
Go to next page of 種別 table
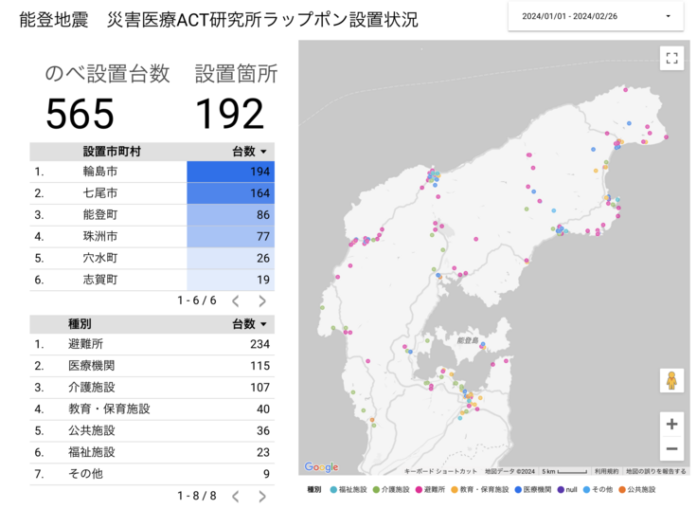coord(262,496)
